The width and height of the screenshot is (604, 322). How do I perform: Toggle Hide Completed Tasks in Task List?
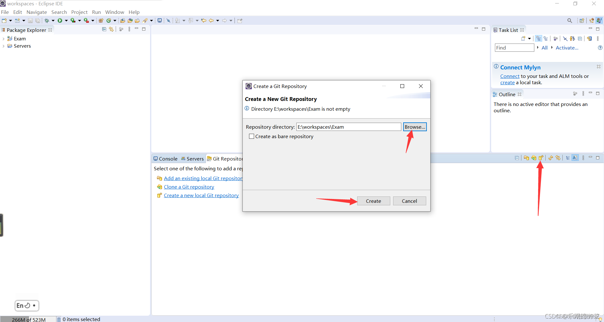click(565, 38)
